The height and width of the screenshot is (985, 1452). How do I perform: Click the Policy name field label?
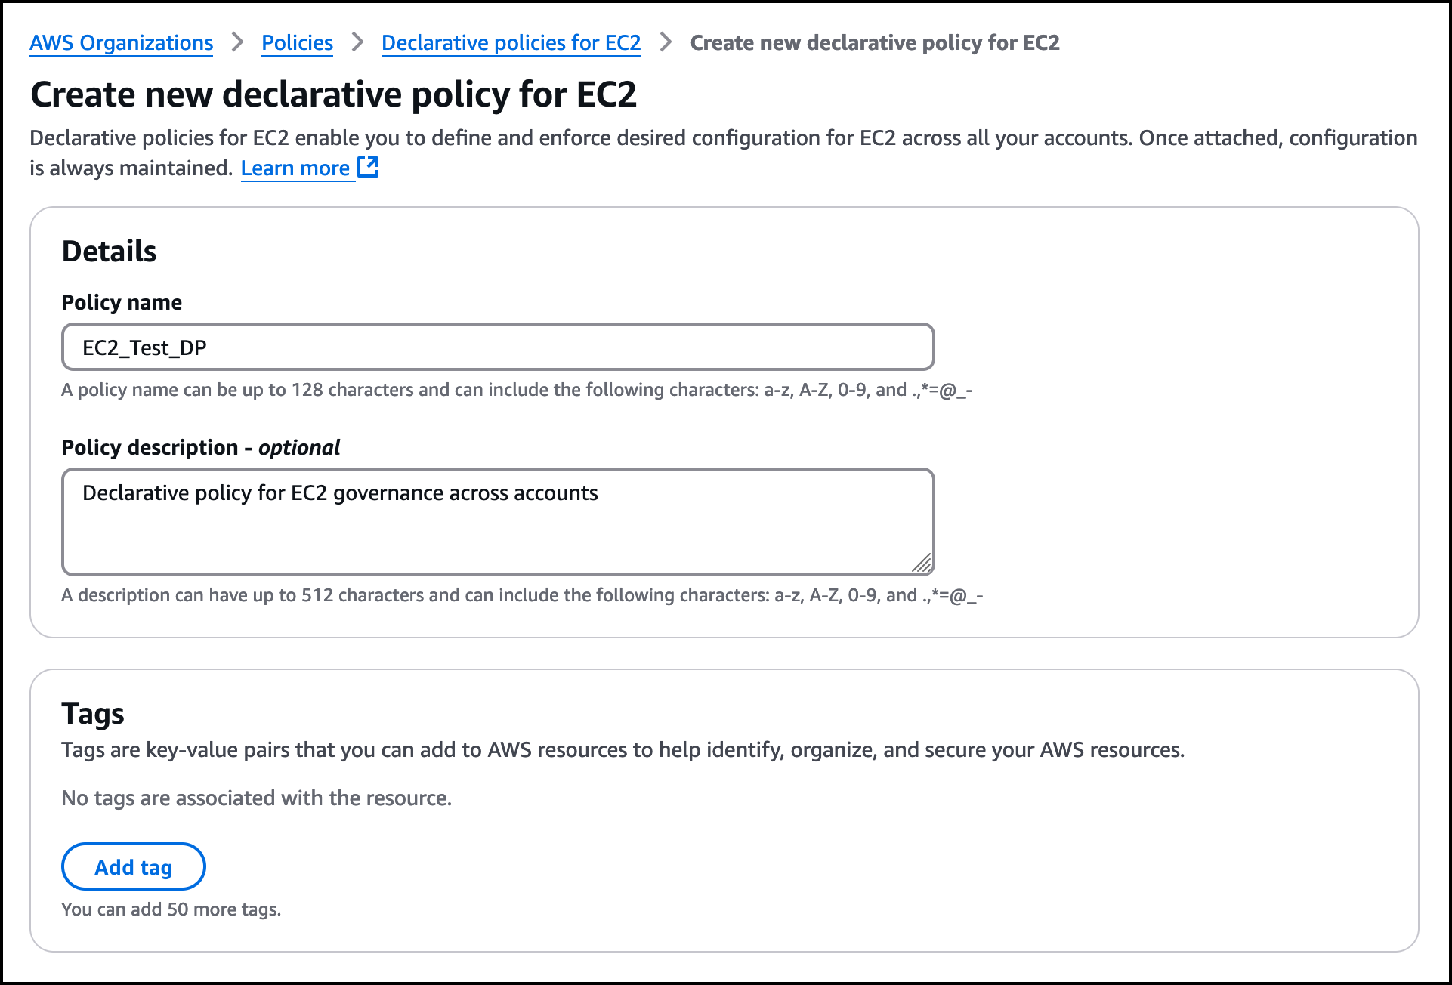[x=122, y=302]
